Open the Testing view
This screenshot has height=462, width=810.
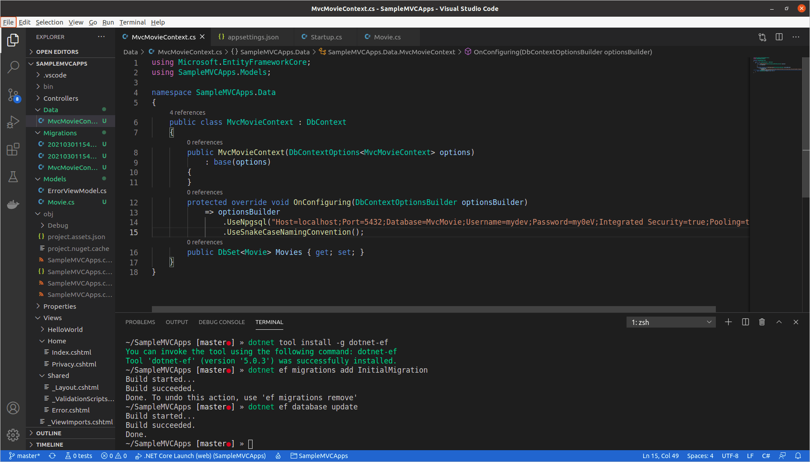(x=13, y=177)
